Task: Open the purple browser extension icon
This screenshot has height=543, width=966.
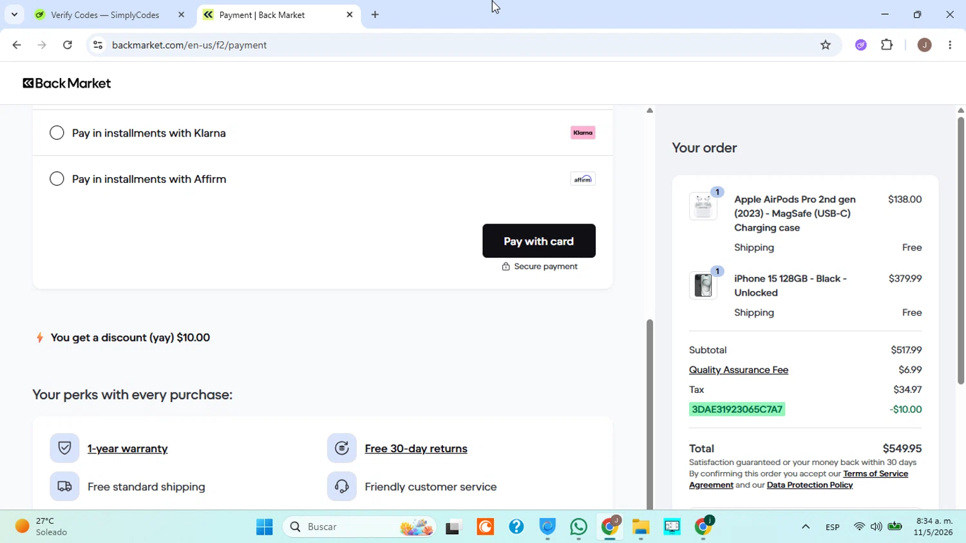Action: 861,45
